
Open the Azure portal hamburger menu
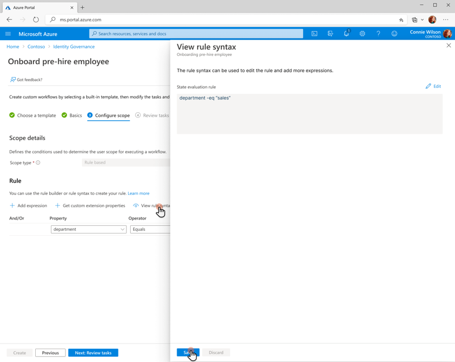point(8,34)
